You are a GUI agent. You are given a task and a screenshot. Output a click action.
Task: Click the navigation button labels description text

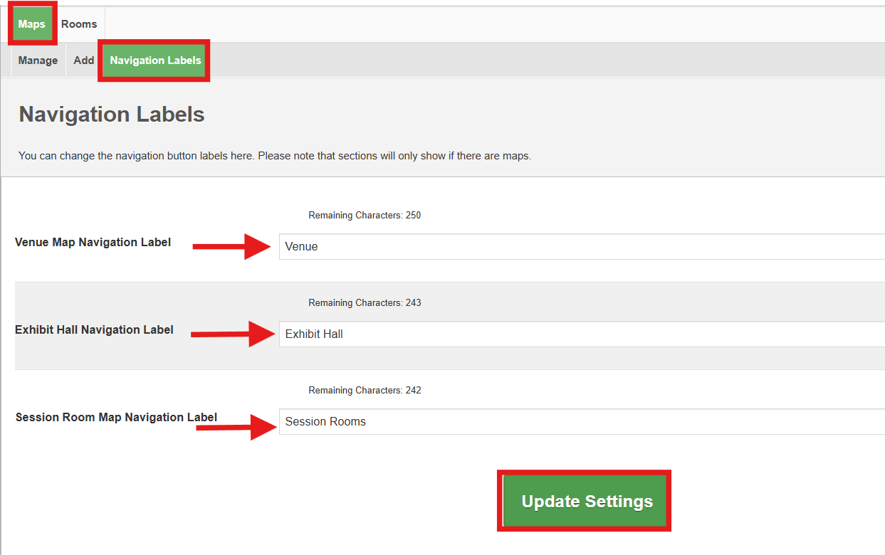(275, 156)
